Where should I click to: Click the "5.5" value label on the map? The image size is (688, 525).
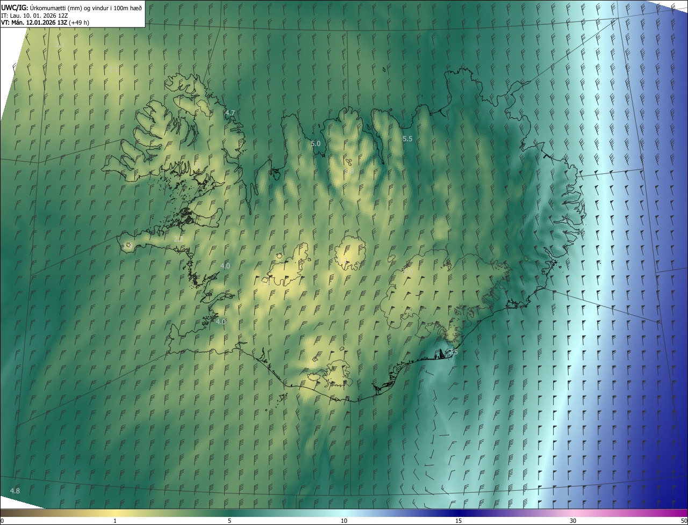click(x=407, y=138)
